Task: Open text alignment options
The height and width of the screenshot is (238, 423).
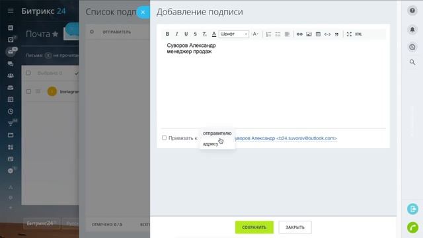Action: [287, 34]
